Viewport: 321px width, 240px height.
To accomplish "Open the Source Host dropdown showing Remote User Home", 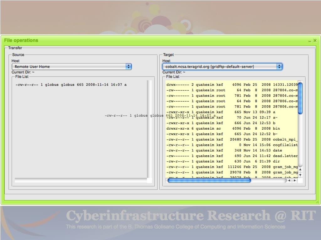I will tap(72, 67).
